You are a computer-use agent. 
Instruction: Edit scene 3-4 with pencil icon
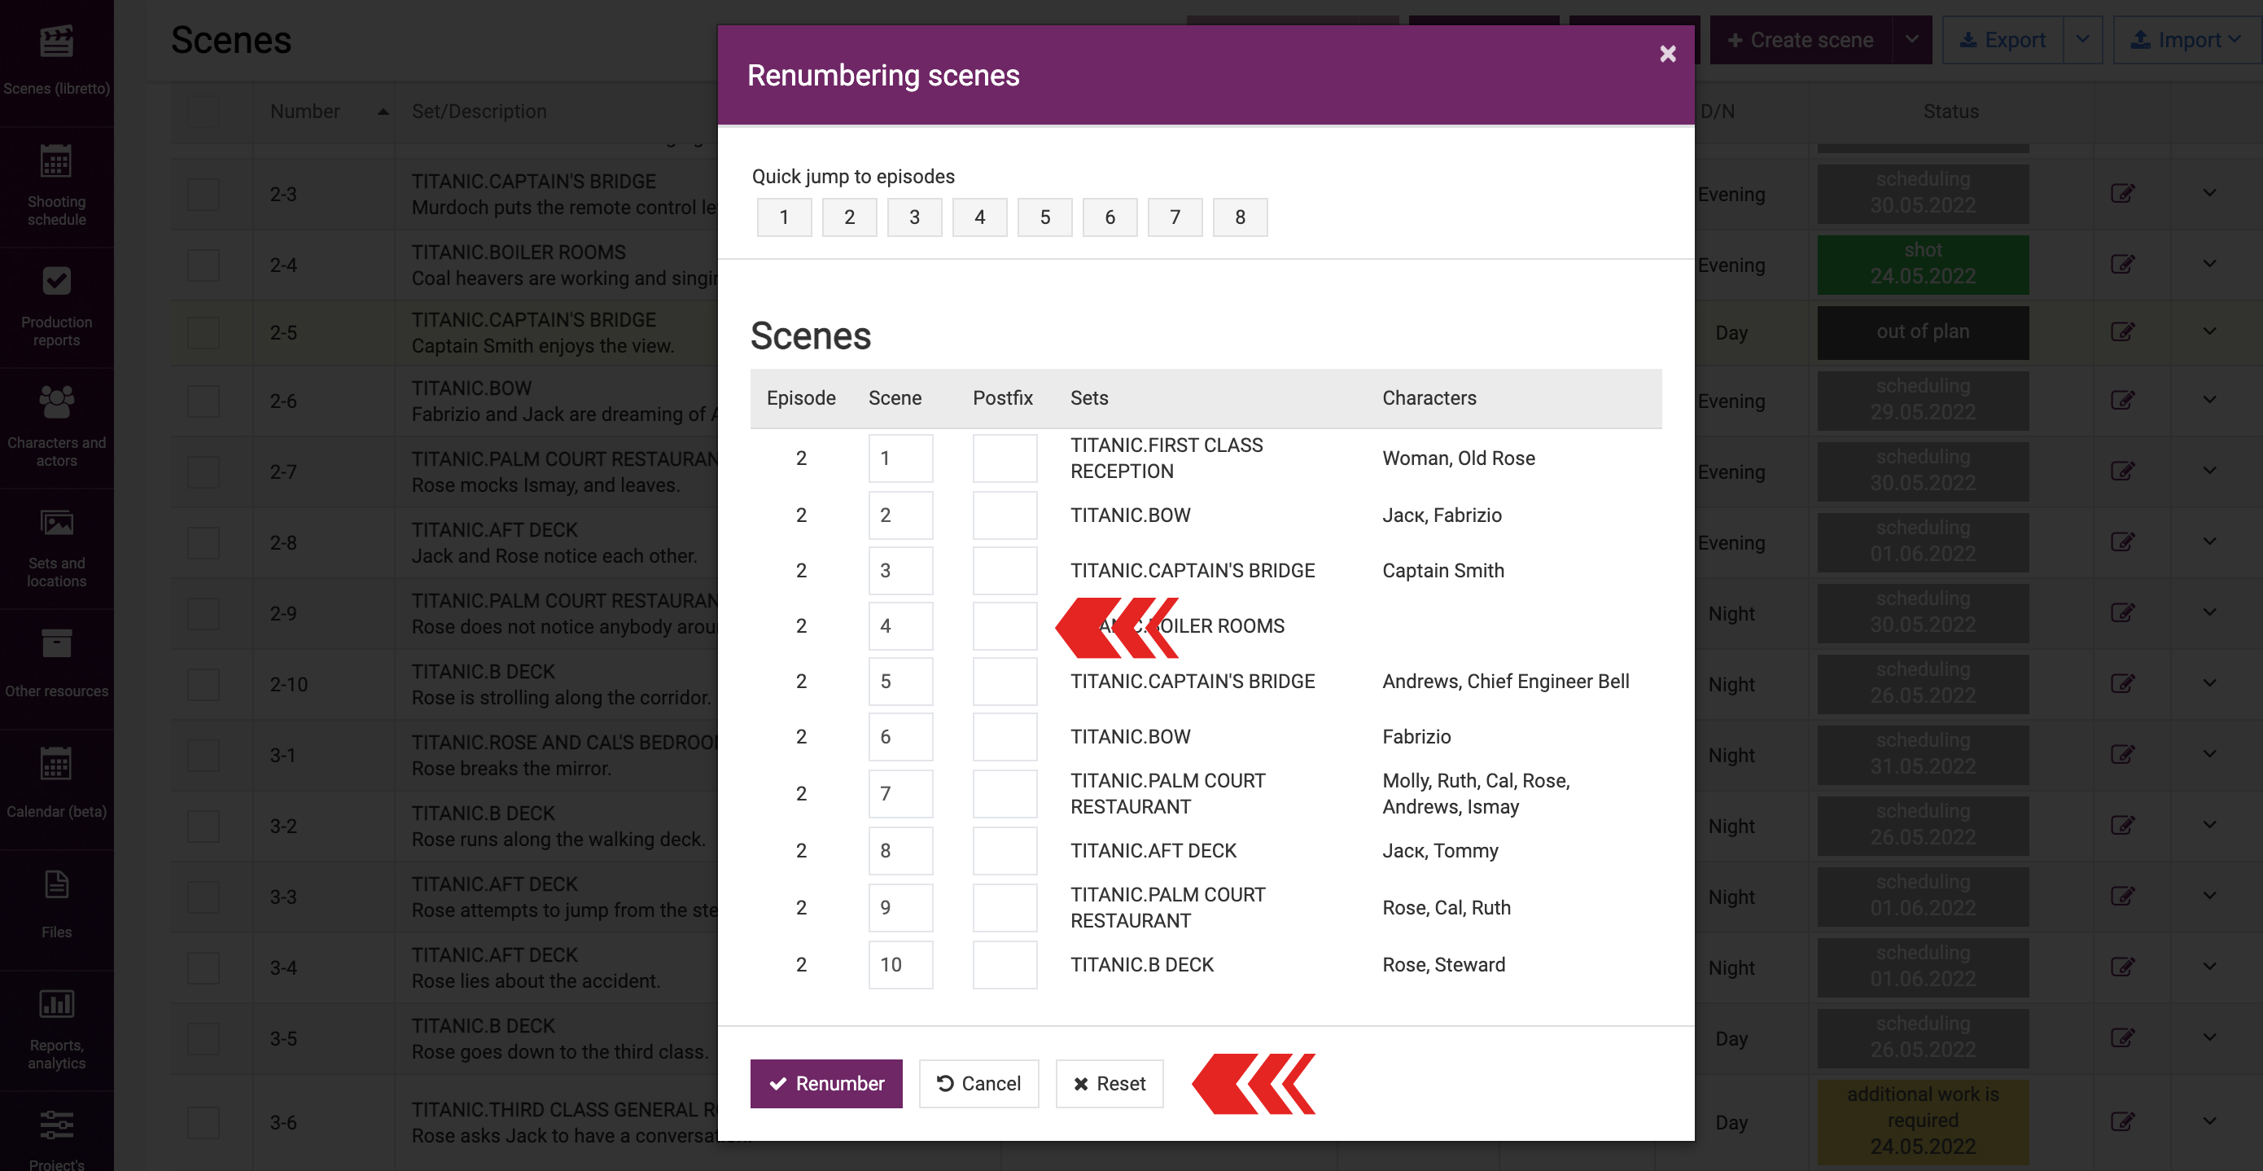pos(2122,968)
